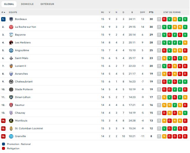Screen dimensions: 190x153
Task: Click Montlouis red relegation rank badge
Action: 3,121
